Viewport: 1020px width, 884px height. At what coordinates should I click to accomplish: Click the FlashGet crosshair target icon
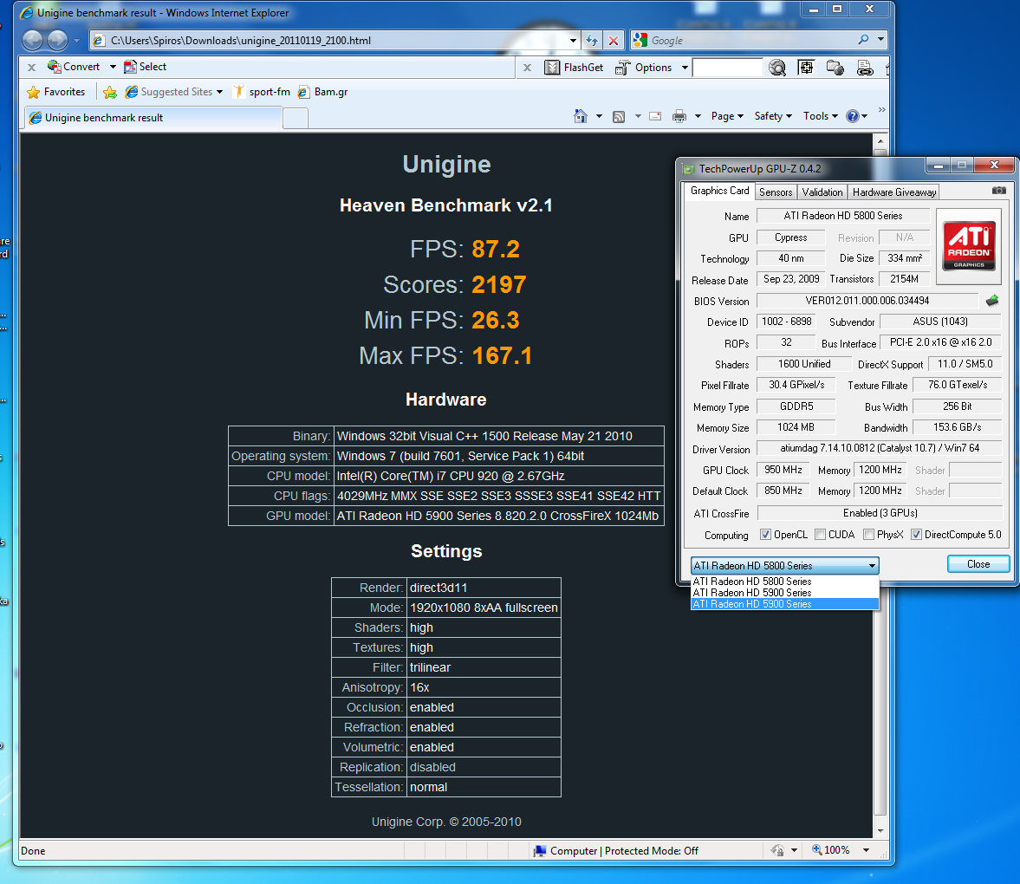806,67
